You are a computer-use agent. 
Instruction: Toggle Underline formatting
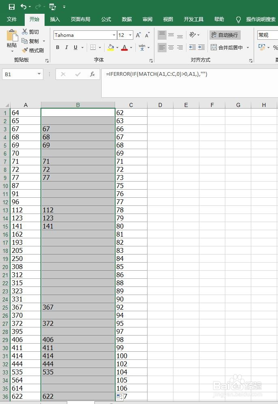(x=75, y=47)
